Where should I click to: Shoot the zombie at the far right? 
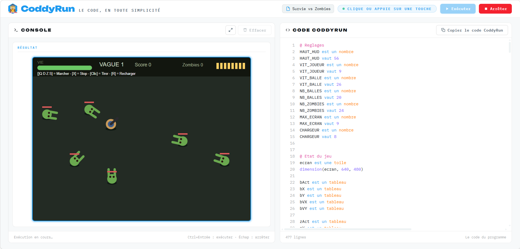222,159
